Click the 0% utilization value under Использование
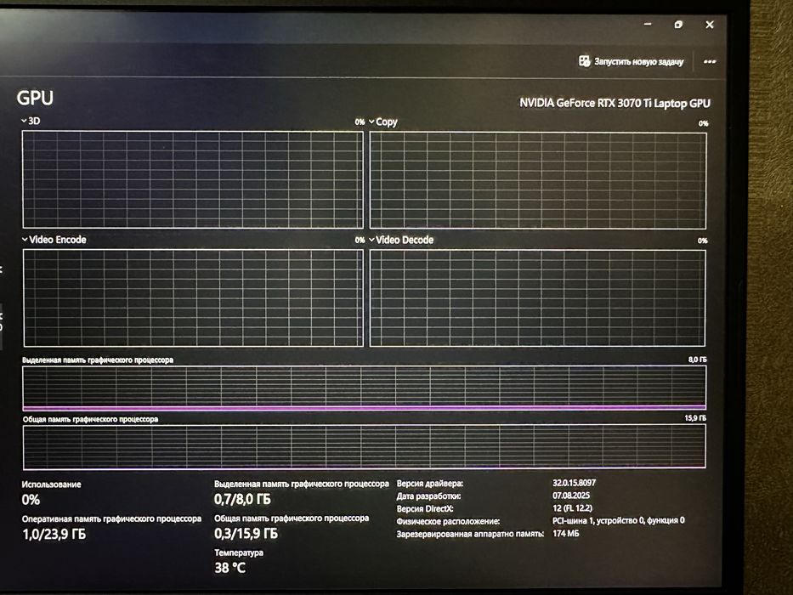The height and width of the screenshot is (595, 793). pos(31,500)
